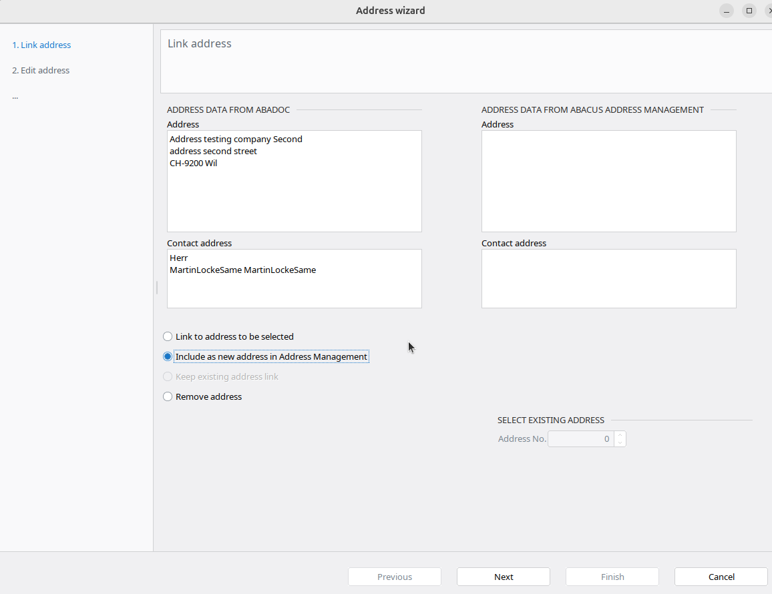Click the Abacus Contact address box

point(608,278)
